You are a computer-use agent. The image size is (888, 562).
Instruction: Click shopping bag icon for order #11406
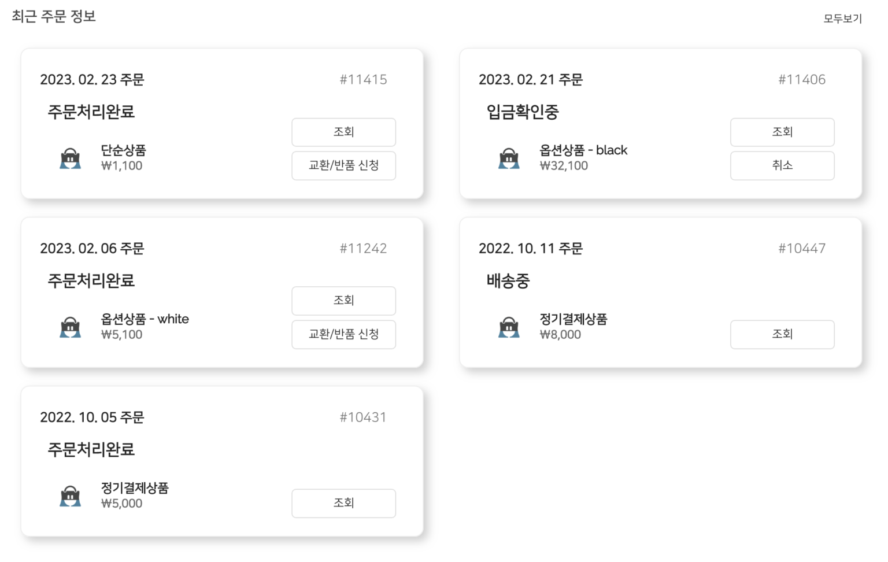509,158
